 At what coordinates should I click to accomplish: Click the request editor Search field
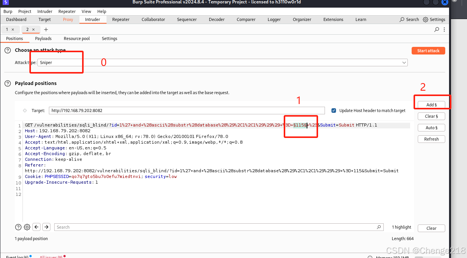point(218,227)
